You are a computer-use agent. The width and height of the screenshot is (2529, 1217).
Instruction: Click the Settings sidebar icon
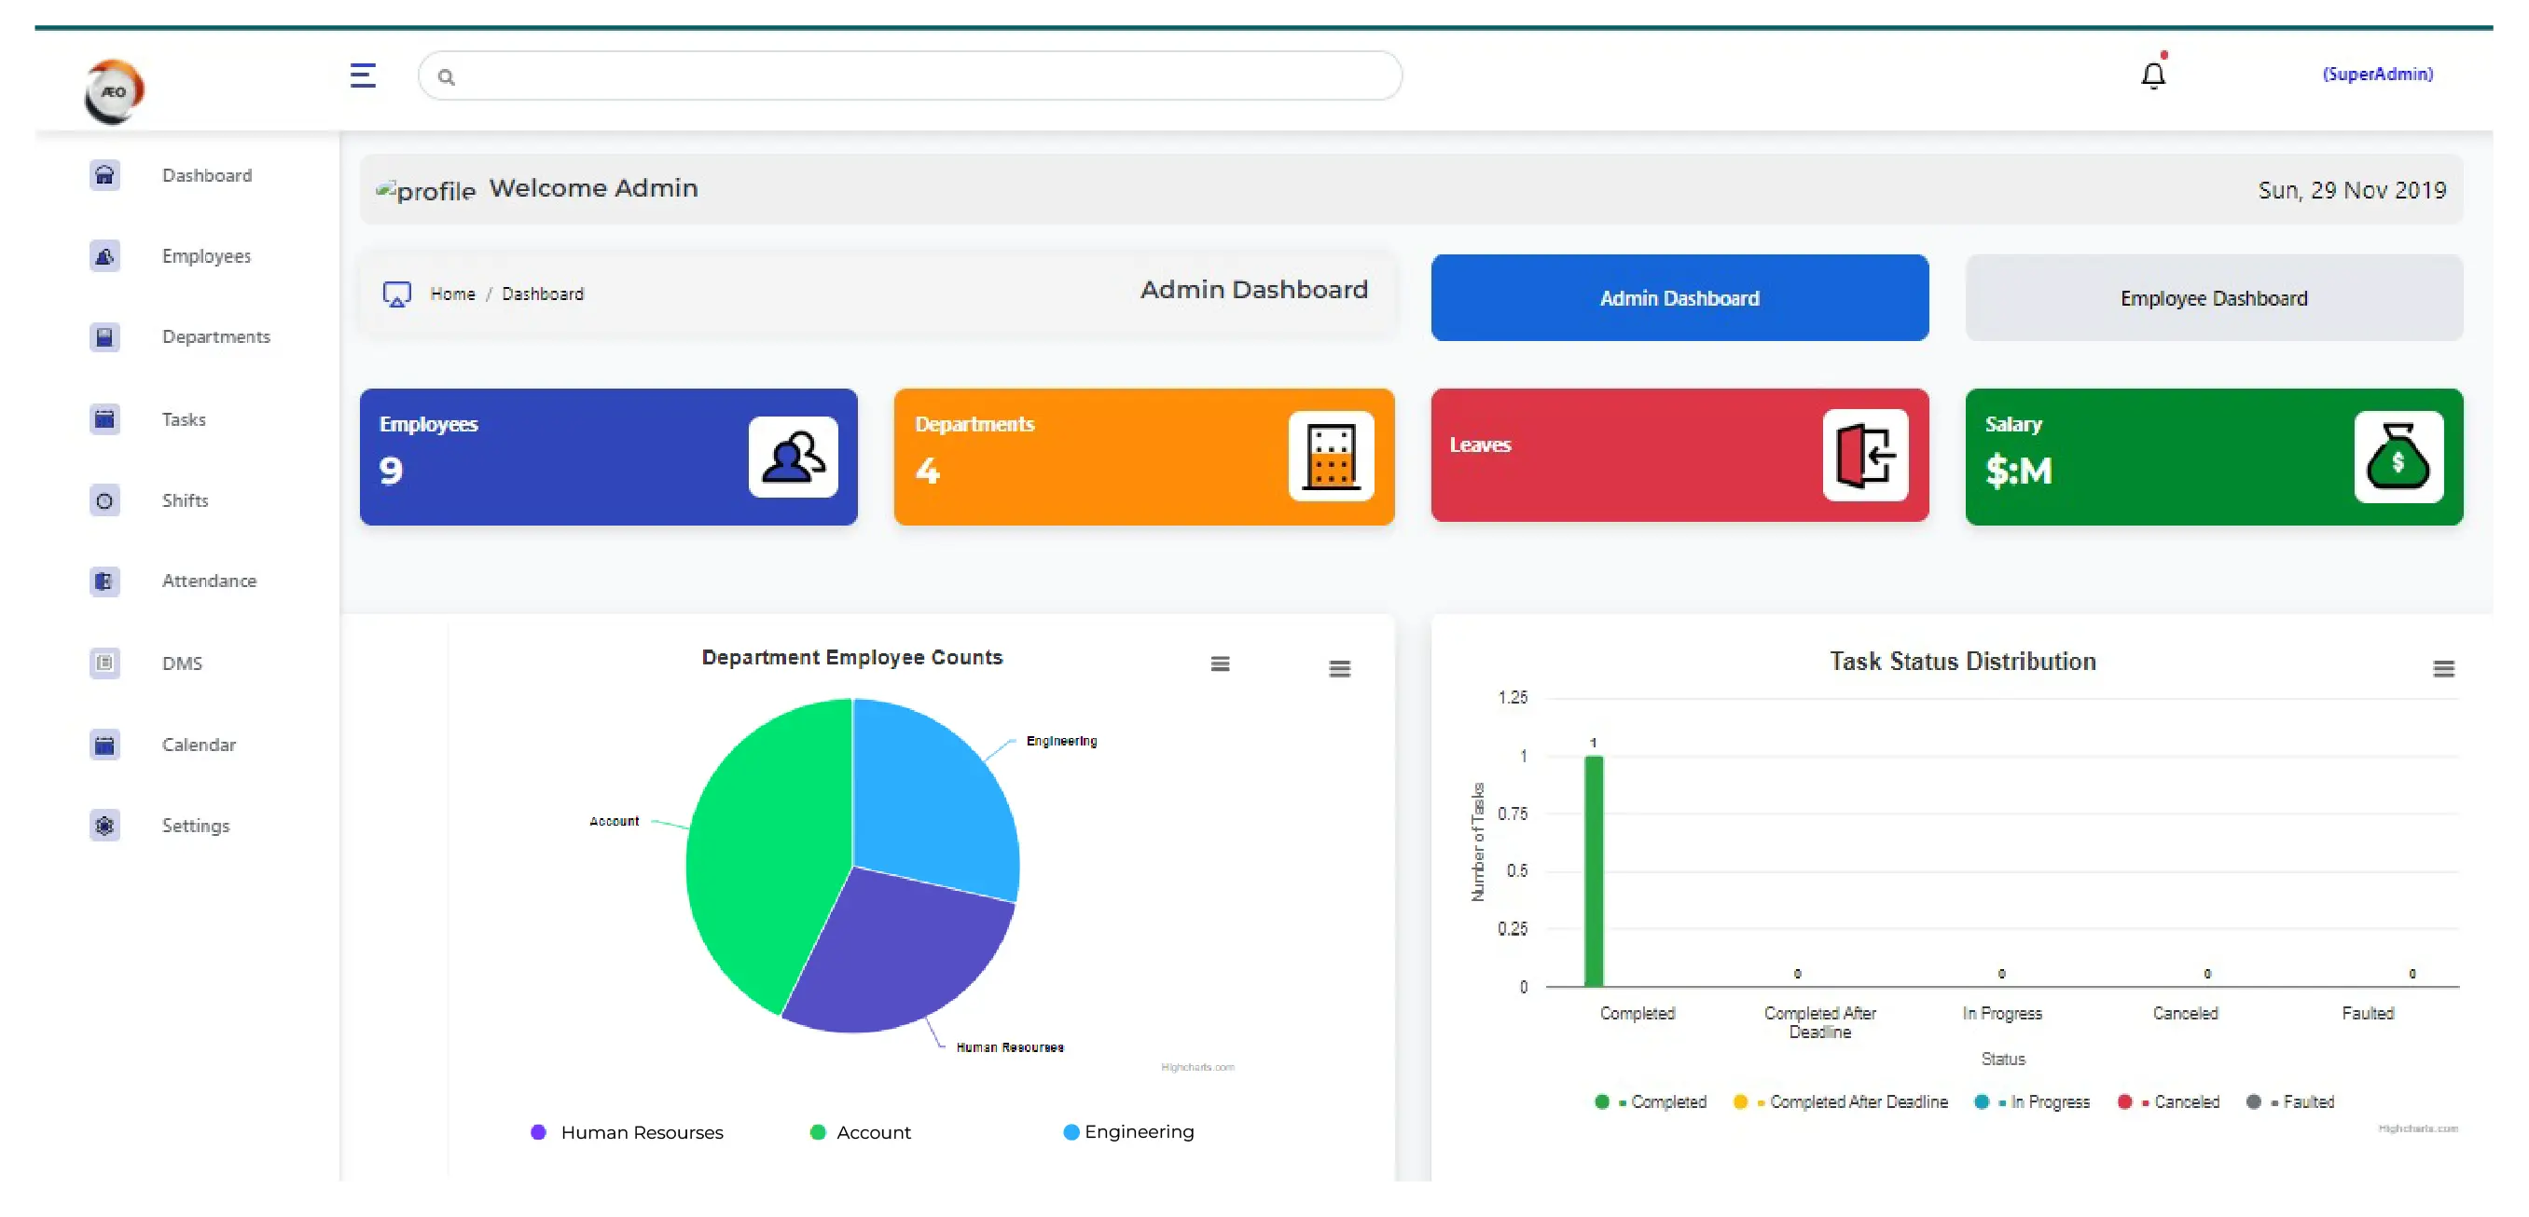pos(104,824)
